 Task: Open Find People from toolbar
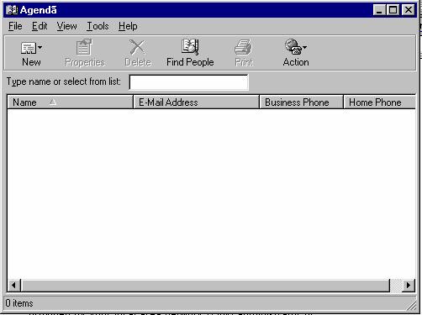point(190,53)
